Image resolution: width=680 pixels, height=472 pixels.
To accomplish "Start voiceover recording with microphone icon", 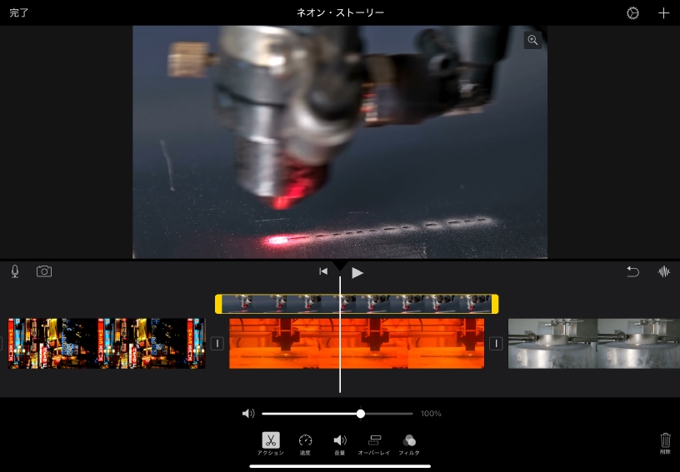I will click(x=15, y=271).
